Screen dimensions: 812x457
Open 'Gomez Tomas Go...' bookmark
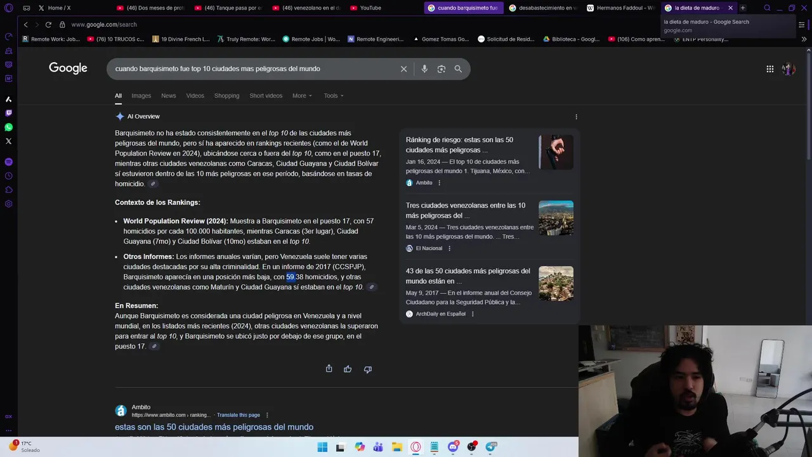click(x=441, y=39)
